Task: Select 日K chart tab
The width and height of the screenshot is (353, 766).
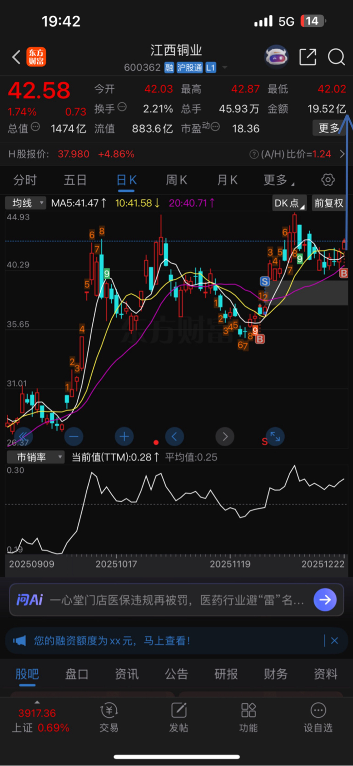Action: click(x=126, y=180)
